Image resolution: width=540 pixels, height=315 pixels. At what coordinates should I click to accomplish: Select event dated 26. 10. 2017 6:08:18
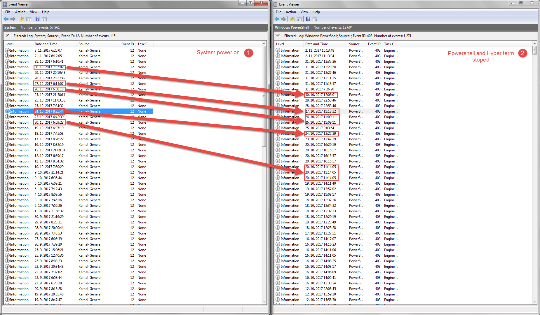pos(79,89)
